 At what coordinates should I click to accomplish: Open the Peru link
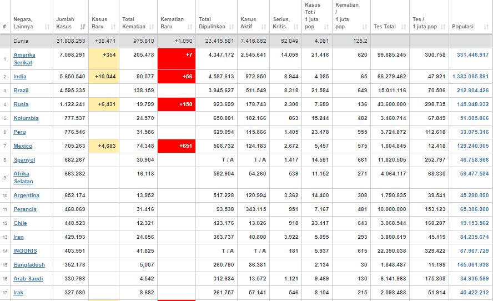pyautogui.click(x=19, y=132)
